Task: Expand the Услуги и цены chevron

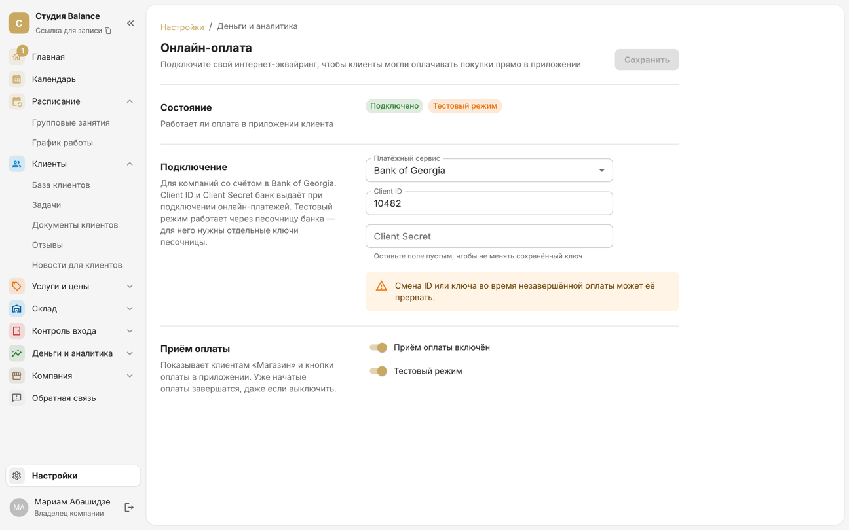Action: tap(130, 286)
